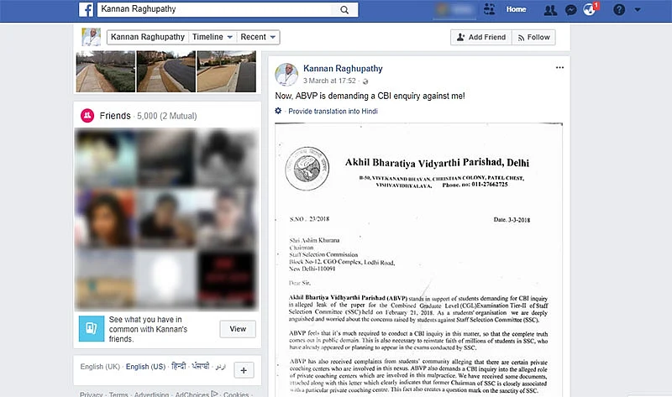Click the Kannan Raghupathy name button in header
Screen dimensions: 672x397
click(x=148, y=37)
